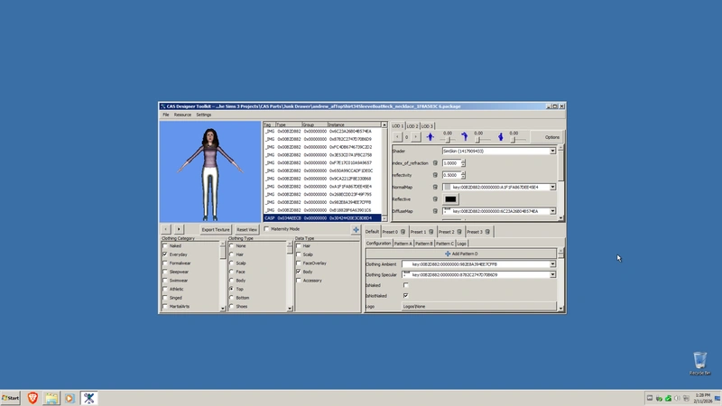Click delete icon on Preset 1 tab
Screen dimensions: 722x406
(429, 232)
